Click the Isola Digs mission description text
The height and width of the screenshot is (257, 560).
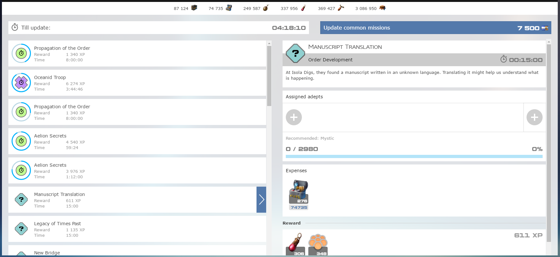(x=412, y=75)
